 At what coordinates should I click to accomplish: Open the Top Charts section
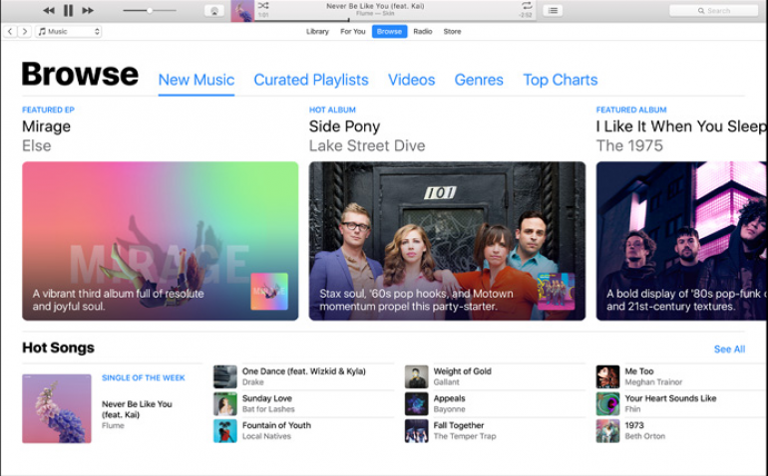[x=561, y=80]
